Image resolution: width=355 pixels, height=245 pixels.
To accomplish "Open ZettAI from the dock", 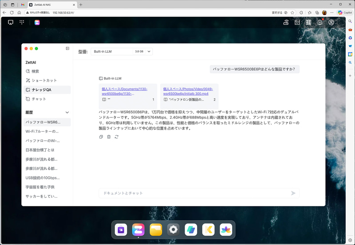I will coord(138,229).
